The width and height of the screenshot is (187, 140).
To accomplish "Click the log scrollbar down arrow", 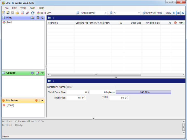I will coord(184,132).
